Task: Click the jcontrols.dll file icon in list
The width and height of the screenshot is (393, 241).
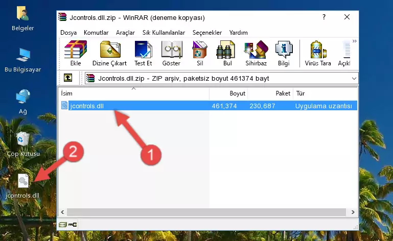Action: pyautogui.click(x=64, y=106)
